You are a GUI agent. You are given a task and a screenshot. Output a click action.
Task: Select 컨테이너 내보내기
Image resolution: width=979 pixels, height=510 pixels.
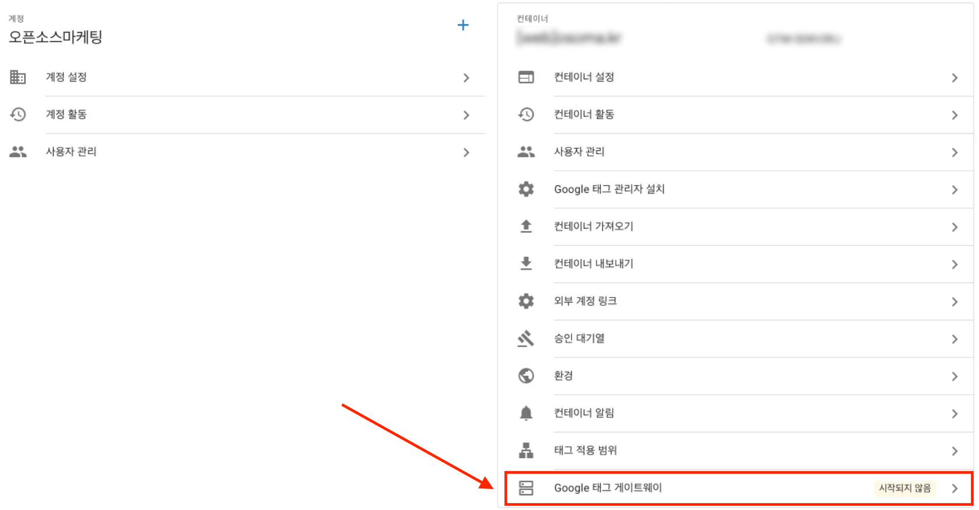click(594, 263)
